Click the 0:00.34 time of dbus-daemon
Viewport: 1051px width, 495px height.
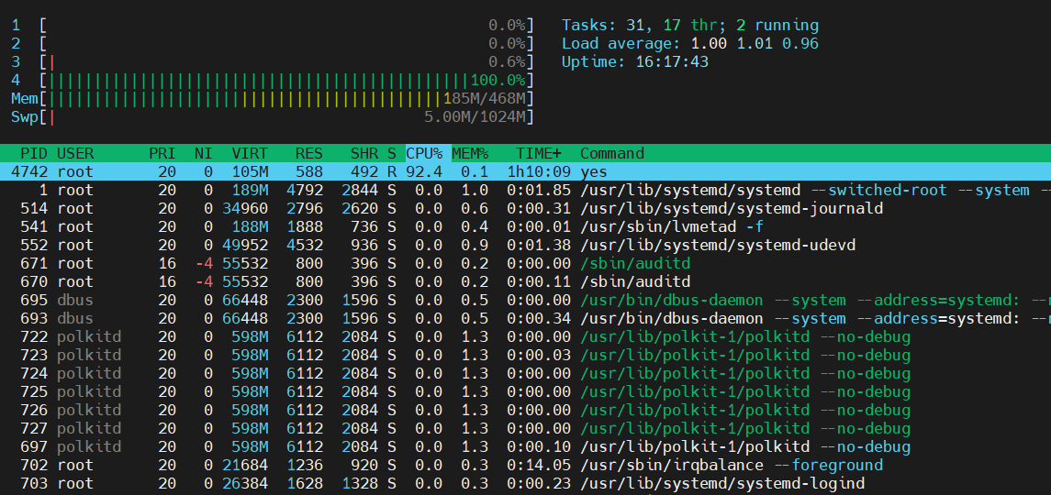click(538, 318)
